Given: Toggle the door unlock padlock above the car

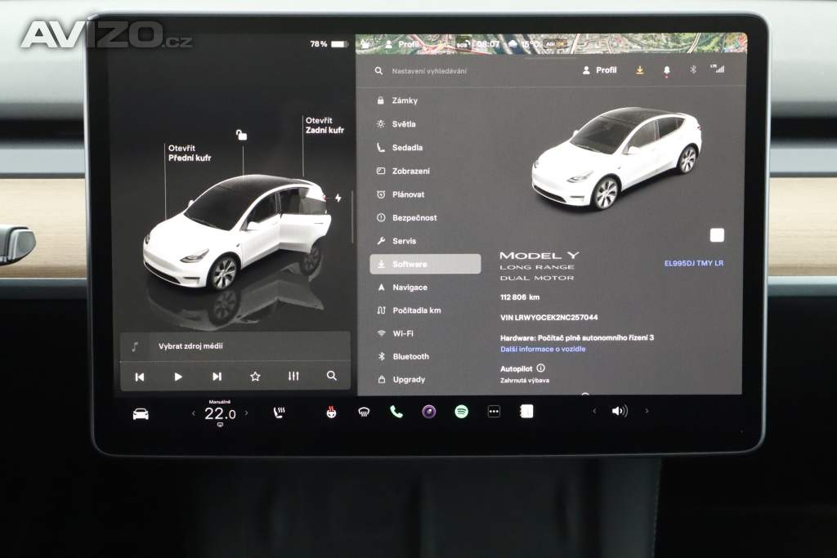Looking at the screenshot, I should coord(241,135).
